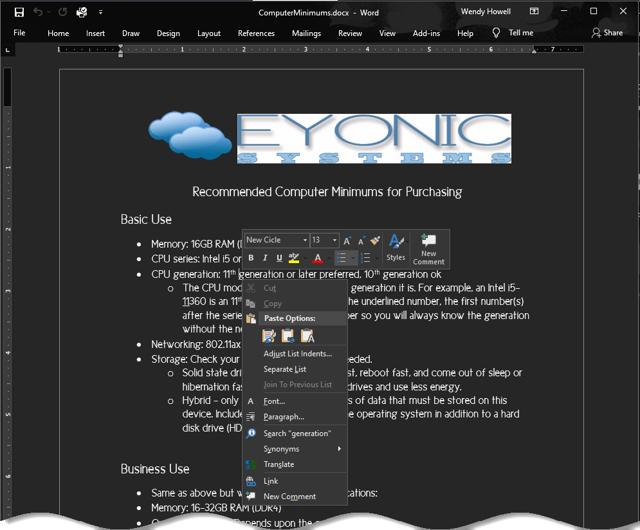
Task: Click Decrease Font Size in mini toolbar
Action: (361, 241)
